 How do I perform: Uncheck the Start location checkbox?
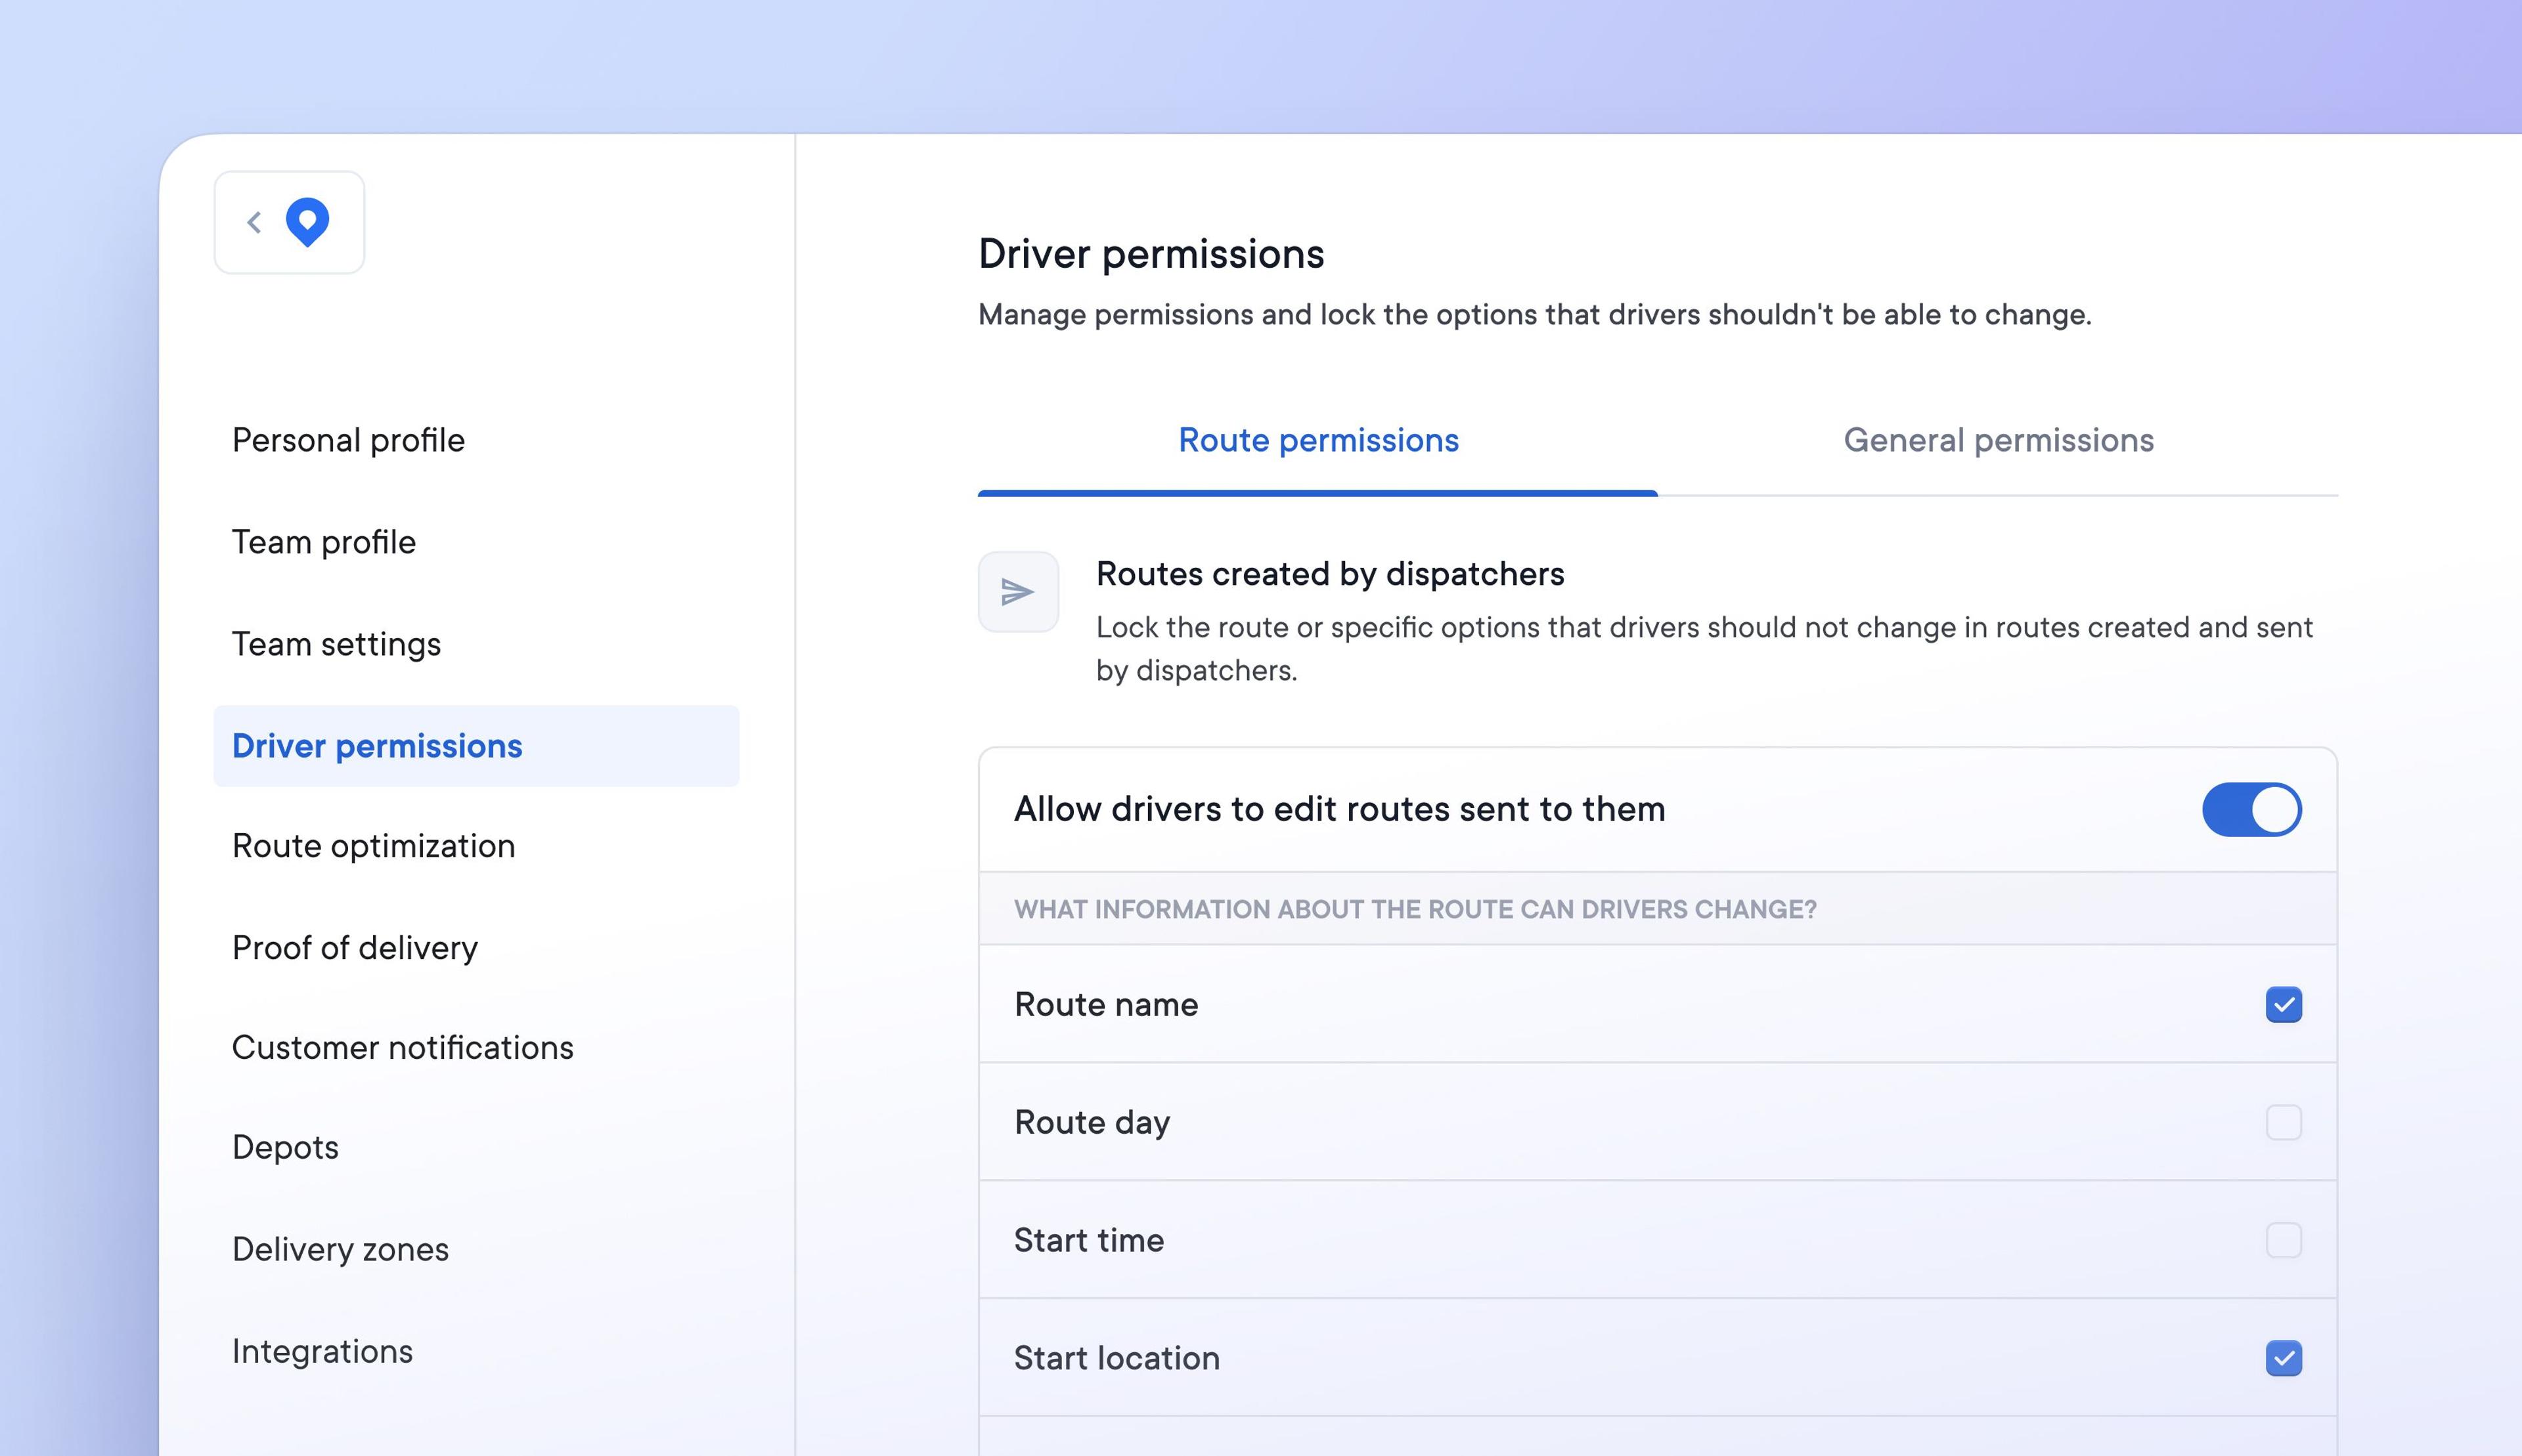(x=2283, y=1358)
